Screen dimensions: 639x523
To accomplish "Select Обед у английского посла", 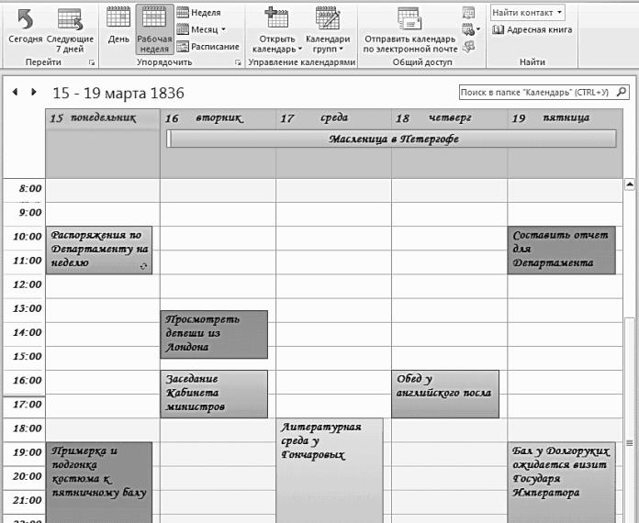I will coord(445,394).
